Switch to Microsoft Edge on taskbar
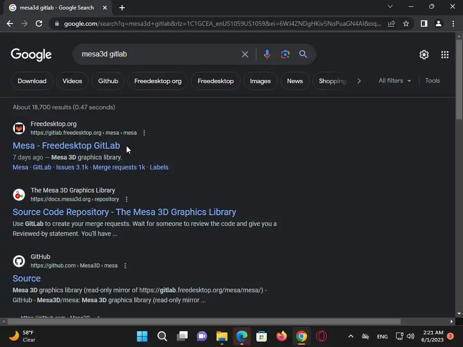The width and height of the screenshot is (463, 347). [x=241, y=336]
